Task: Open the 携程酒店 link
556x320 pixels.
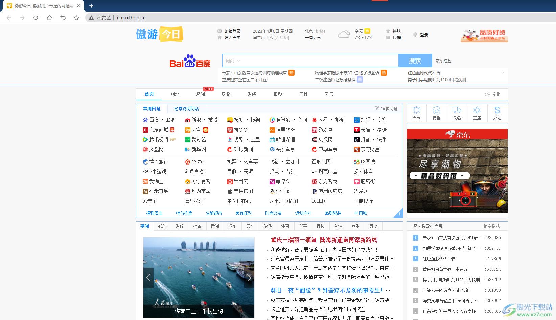Action: (155, 213)
